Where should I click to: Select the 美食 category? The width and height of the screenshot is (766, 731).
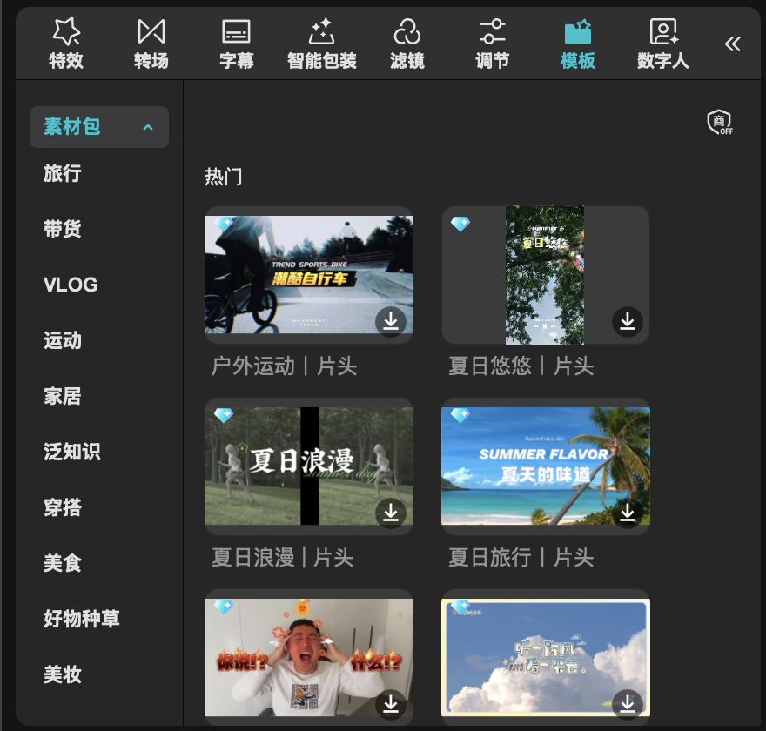click(63, 563)
